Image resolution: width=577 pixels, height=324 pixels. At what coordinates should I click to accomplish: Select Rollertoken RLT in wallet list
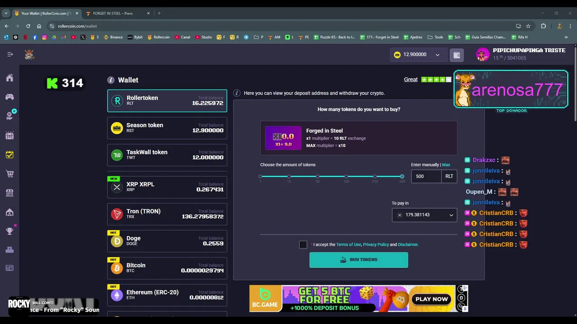pyautogui.click(x=167, y=101)
